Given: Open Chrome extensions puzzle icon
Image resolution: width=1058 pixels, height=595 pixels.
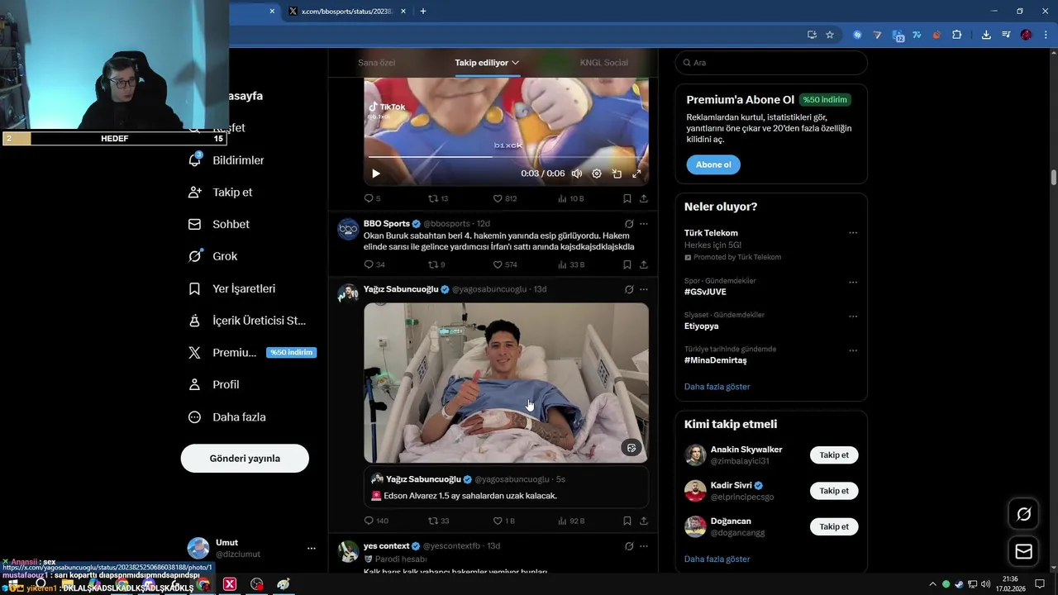Looking at the screenshot, I should pos(956,35).
